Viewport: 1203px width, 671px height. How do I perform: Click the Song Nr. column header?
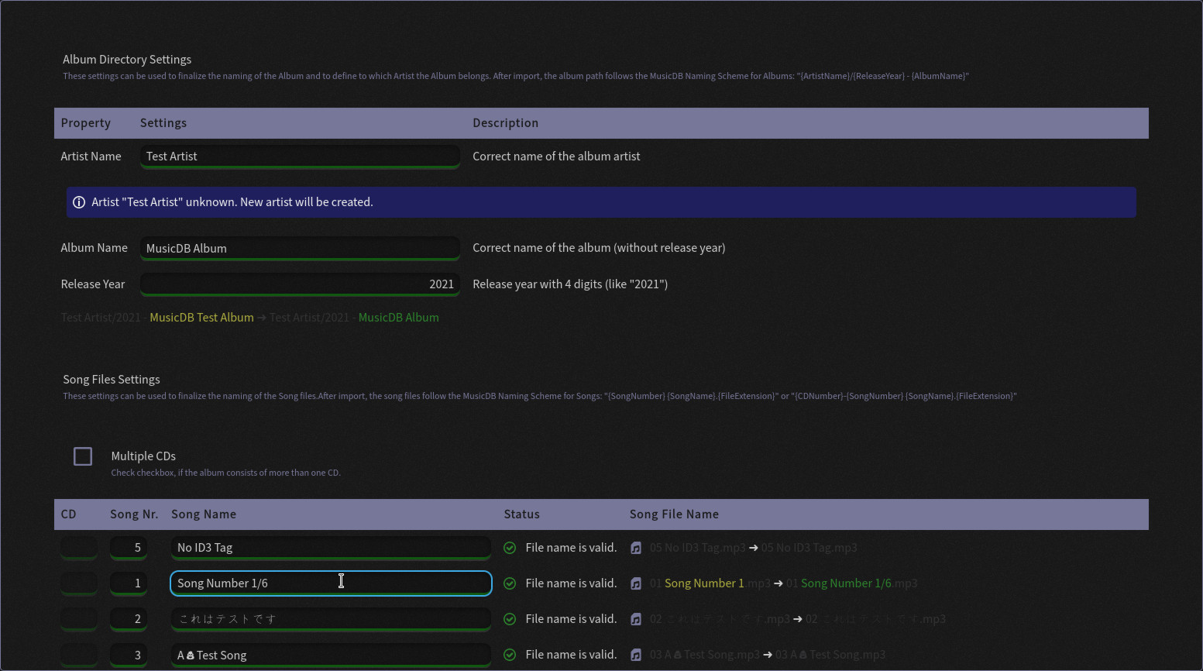(134, 514)
